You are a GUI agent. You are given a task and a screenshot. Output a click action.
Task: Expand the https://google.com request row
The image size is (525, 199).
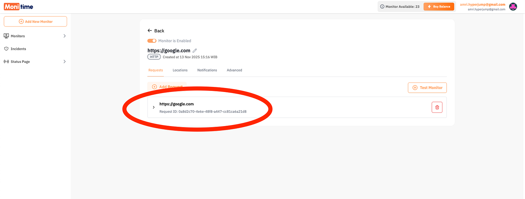(x=154, y=107)
